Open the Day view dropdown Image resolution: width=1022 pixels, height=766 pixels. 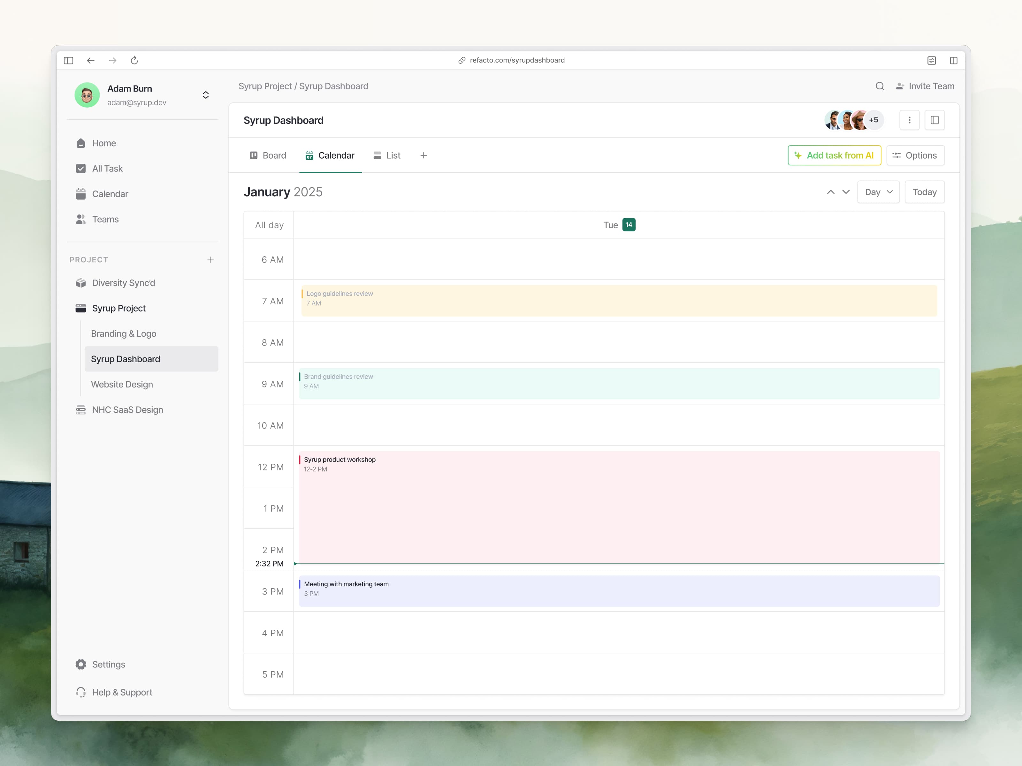878,192
